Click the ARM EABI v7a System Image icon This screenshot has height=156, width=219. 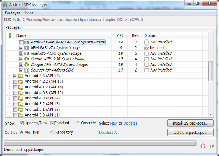[x=27, y=48]
